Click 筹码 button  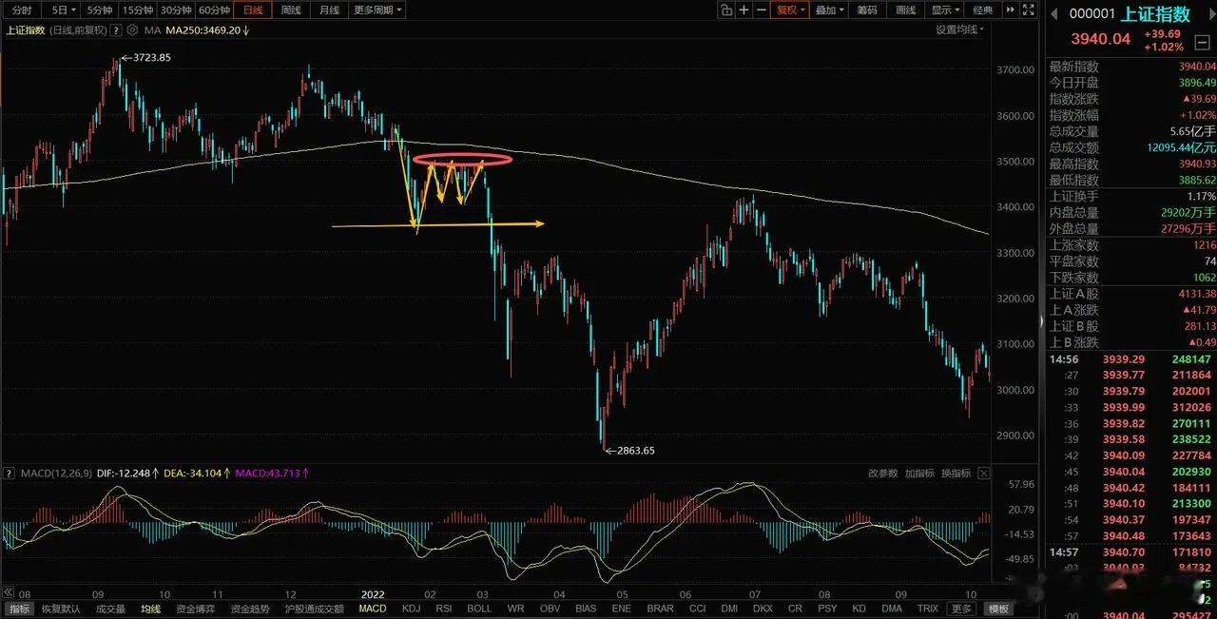tap(867, 10)
